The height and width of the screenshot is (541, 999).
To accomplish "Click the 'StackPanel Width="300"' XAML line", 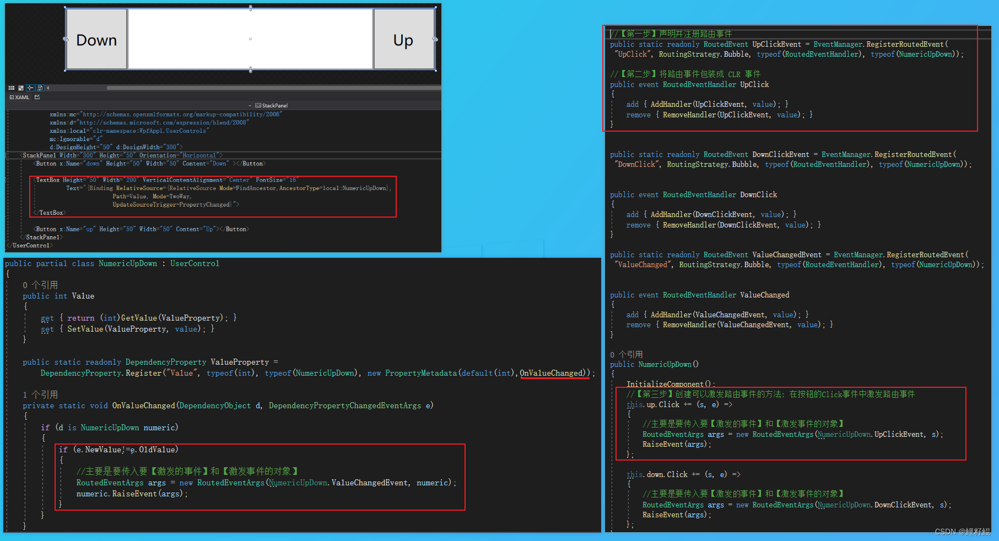I will [x=121, y=155].
